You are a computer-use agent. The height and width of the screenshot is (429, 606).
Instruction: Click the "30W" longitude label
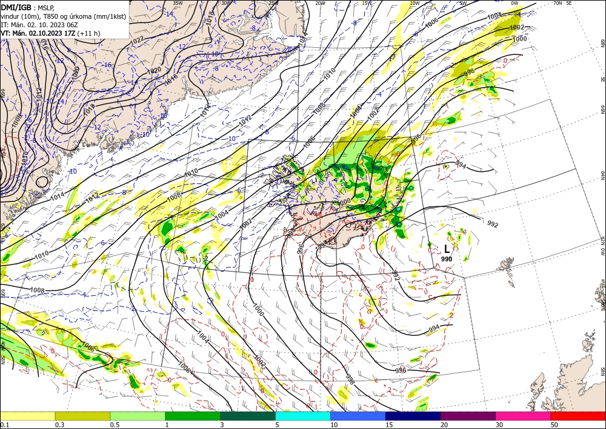click(x=225, y=3)
